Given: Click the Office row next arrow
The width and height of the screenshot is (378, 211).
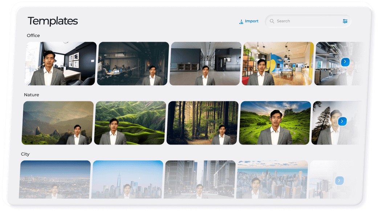Looking at the screenshot, I should pos(345,62).
